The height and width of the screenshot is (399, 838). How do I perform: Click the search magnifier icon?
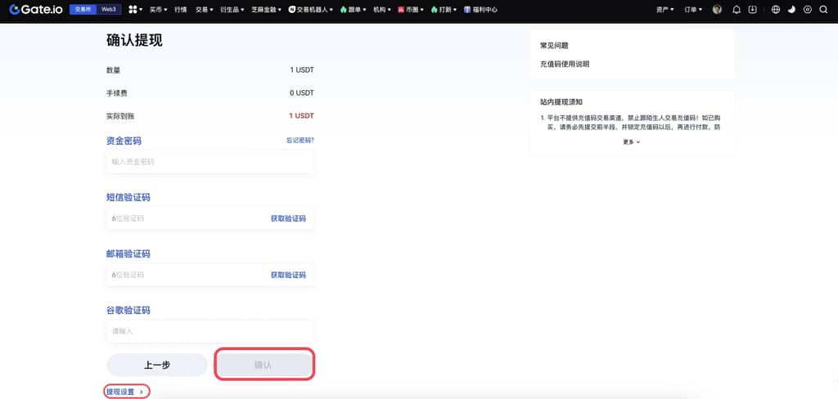click(x=823, y=10)
